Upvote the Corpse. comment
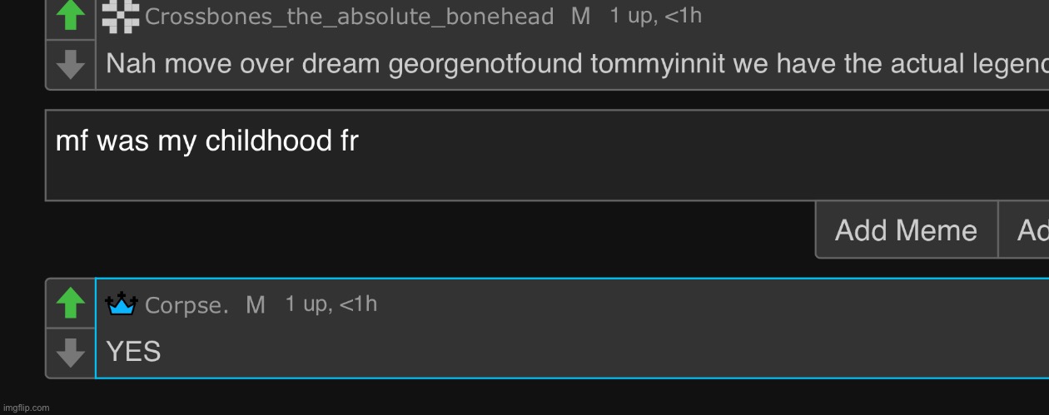This screenshot has height=415, width=1049. coord(71,304)
